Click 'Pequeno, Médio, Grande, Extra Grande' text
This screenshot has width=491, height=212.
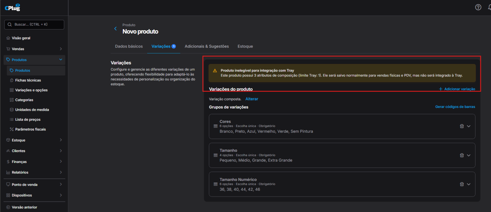(256, 160)
